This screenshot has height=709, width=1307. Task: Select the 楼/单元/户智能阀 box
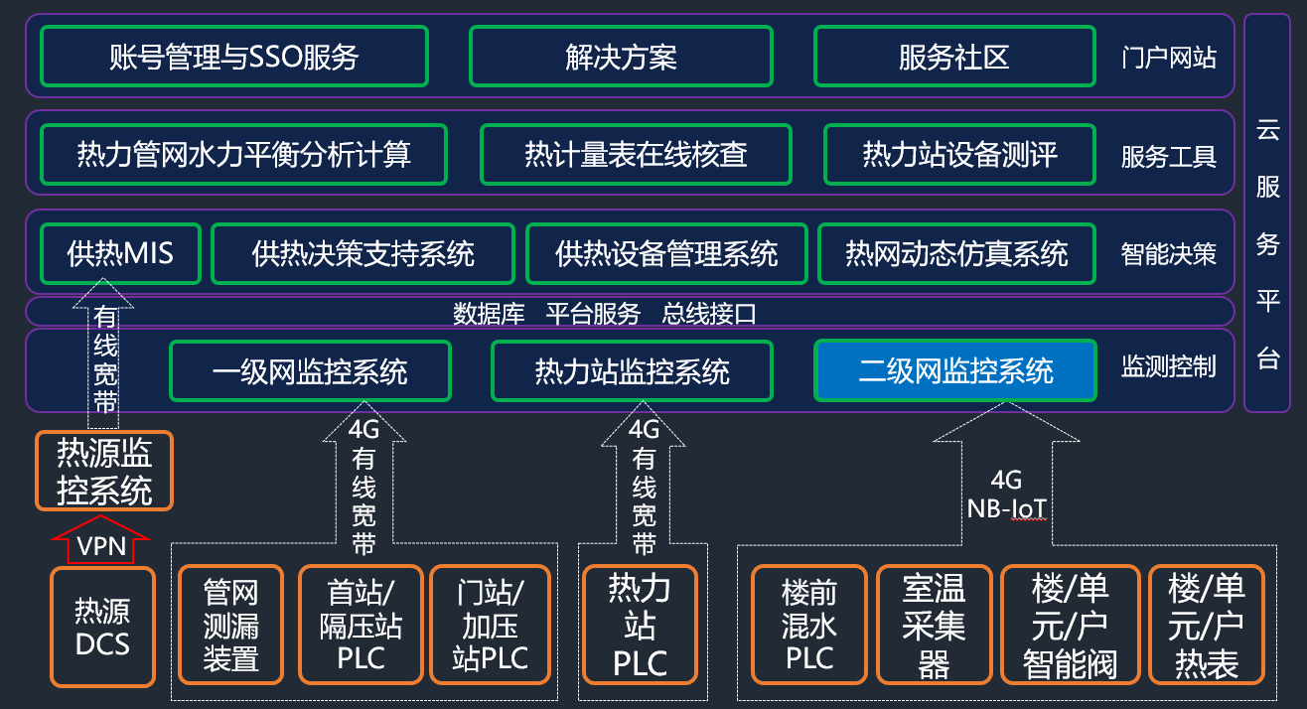point(1070,623)
